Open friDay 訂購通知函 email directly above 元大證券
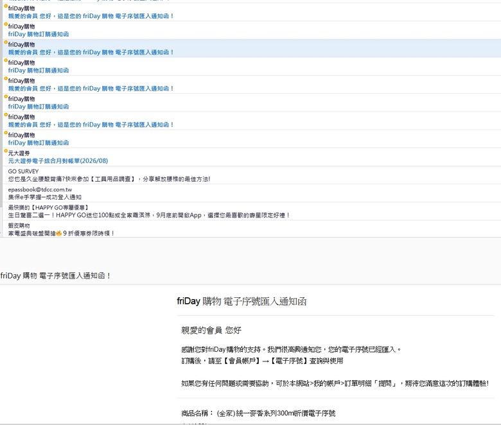501x425 pixels. 39,143
